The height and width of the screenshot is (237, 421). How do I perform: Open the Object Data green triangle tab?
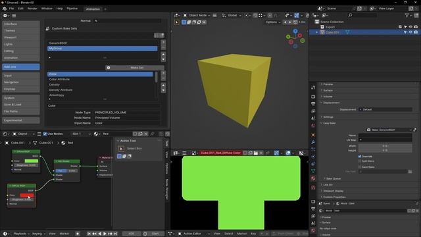coord(313,171)
